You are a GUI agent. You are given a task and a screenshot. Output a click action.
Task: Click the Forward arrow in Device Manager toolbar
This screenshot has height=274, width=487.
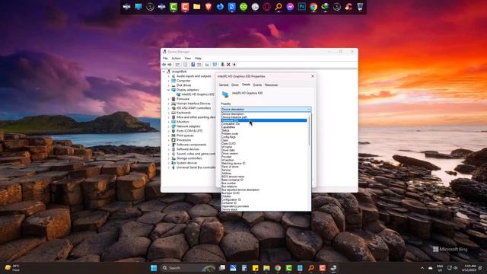point(170,65)
